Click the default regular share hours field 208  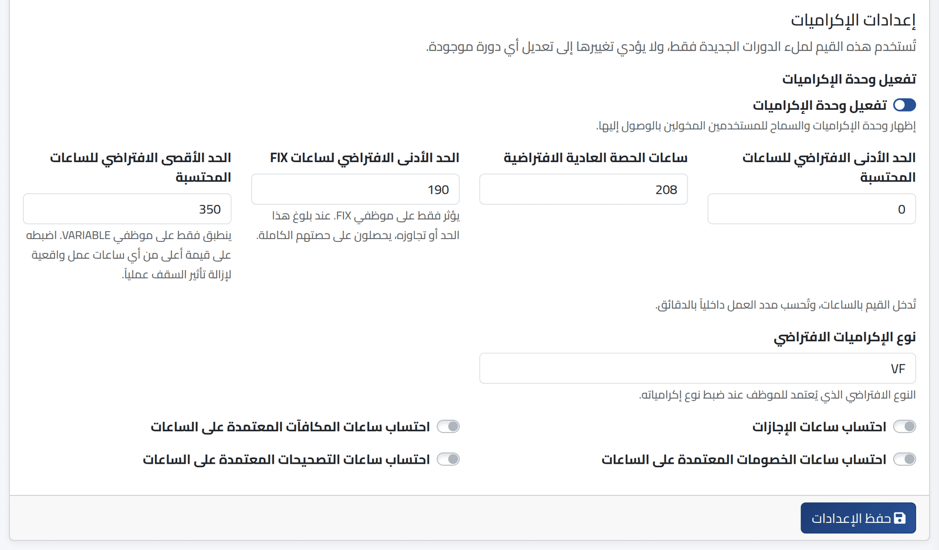pos(583,189)
